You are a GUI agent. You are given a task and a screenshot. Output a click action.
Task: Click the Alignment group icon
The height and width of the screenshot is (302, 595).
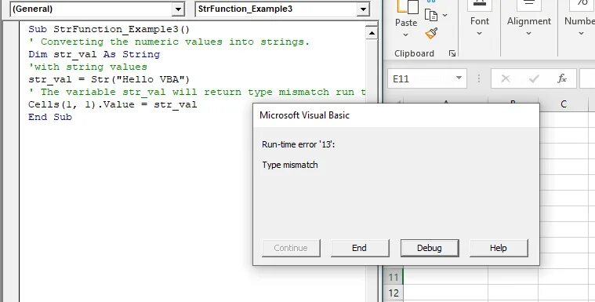(528, 5)
